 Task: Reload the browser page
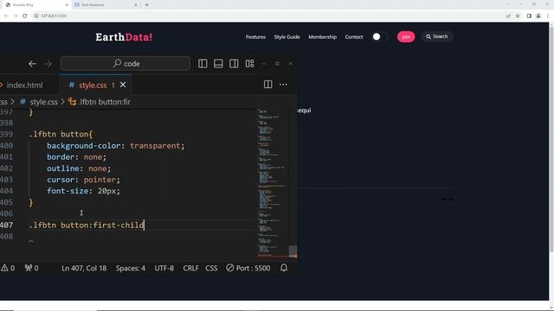pyautogui.click(x=25, y=16)
